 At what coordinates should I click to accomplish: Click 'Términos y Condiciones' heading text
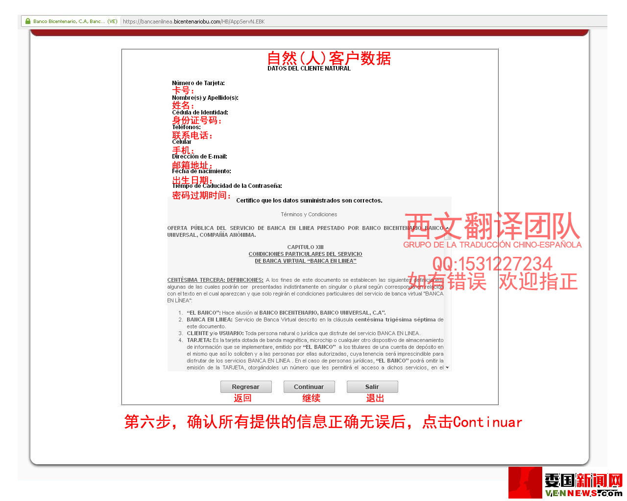(x=309, y=214)
